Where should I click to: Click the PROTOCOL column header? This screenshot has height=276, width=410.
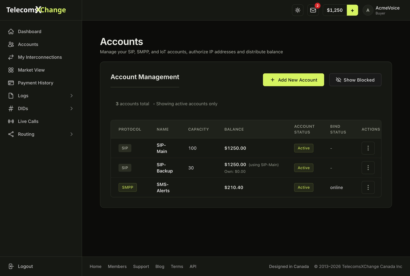130,129
